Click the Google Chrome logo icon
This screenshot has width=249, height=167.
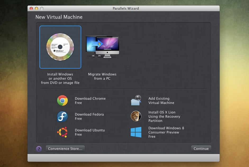[62, 101]
